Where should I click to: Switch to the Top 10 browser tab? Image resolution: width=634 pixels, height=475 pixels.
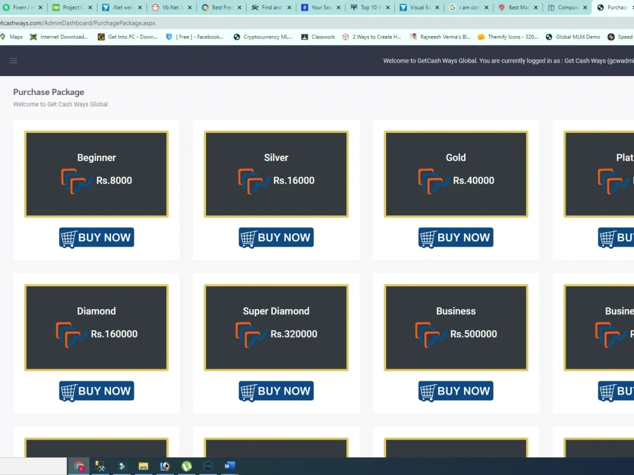coord(370,7)
